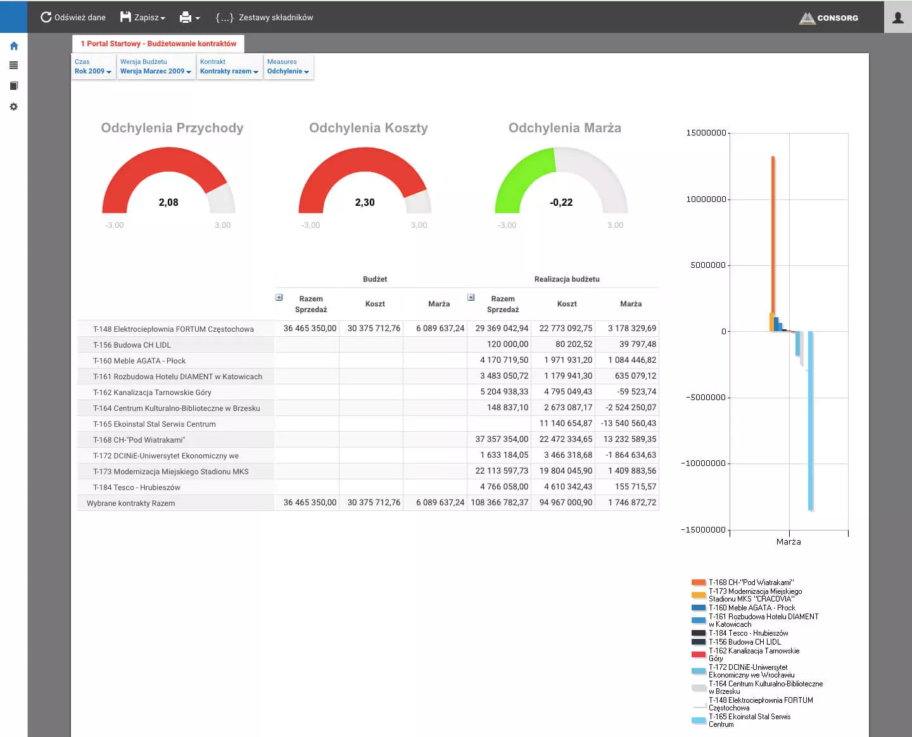Screen dimensions: 912x737
Task: Click total margin value 1 746 872,72
Action: [632, 502]
